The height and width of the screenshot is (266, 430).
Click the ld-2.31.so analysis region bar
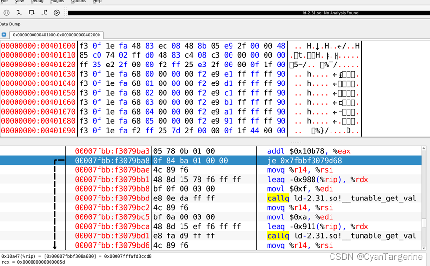click(x=249, y=13)
